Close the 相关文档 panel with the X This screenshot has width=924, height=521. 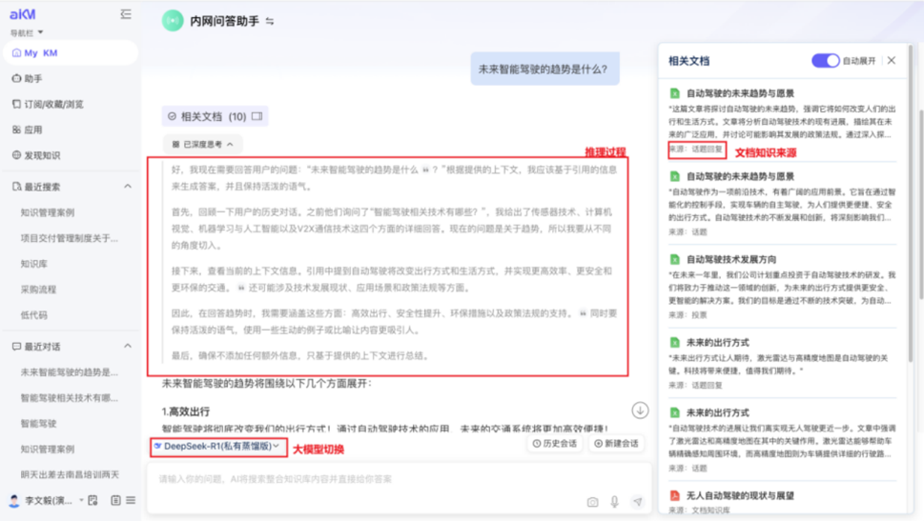tap(892, 60)
